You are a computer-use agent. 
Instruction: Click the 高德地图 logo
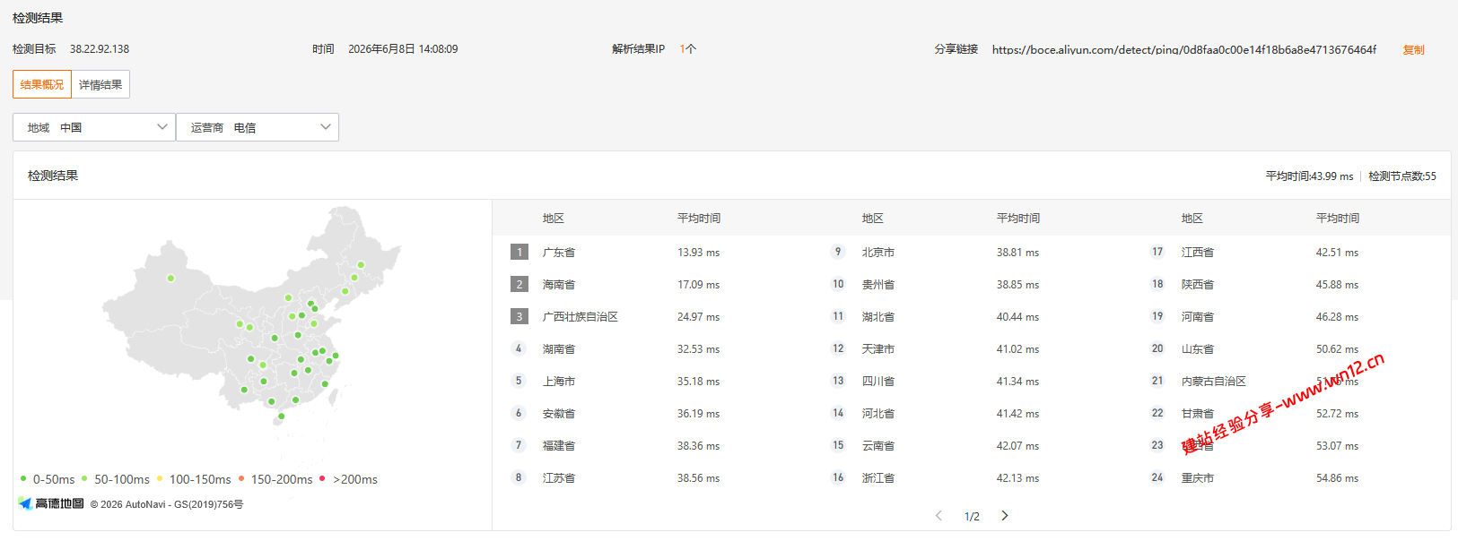click(x=51, y=503)
